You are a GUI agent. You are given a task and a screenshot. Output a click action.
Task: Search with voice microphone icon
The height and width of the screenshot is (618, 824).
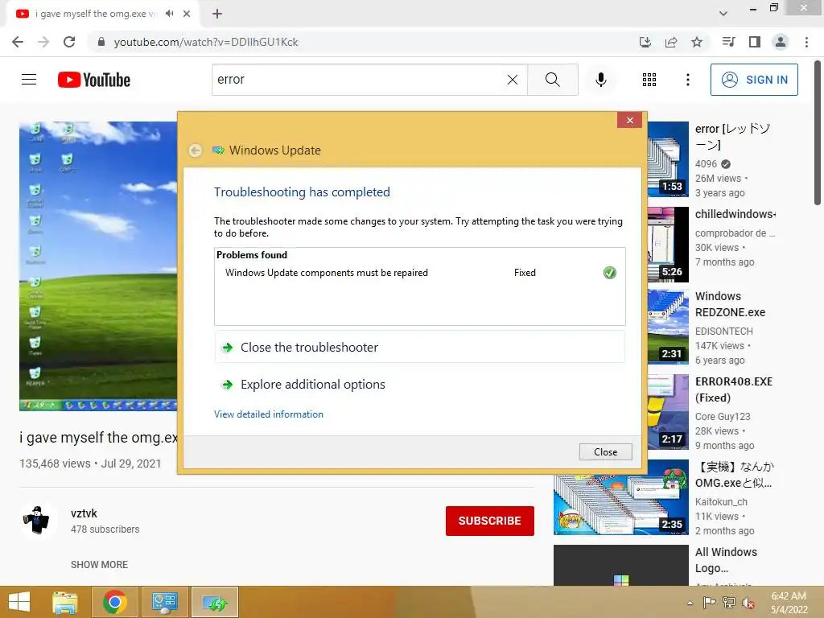(600, 80)
